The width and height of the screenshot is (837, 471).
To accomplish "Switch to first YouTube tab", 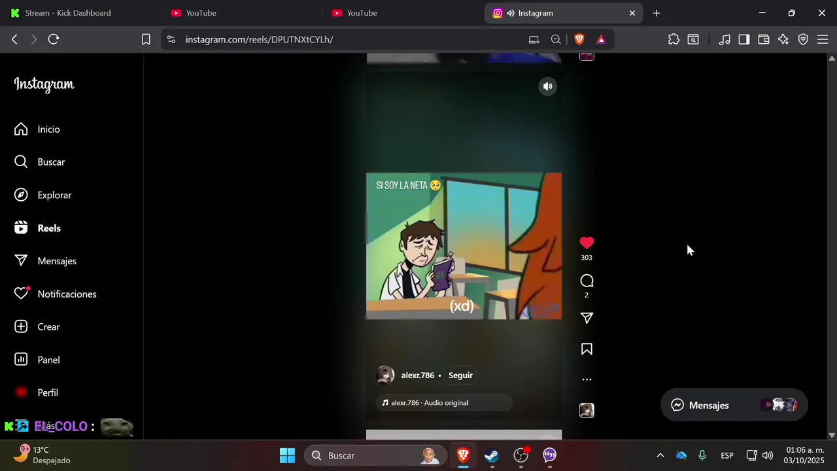I will coord(241,13).
